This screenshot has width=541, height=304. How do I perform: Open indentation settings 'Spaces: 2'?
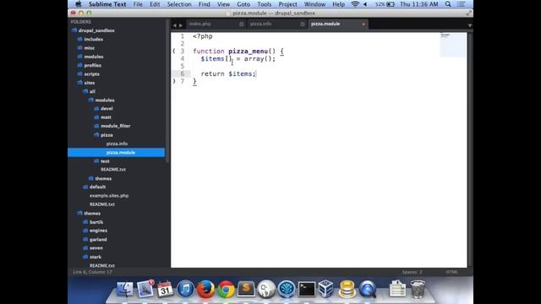tap(412, 272)
